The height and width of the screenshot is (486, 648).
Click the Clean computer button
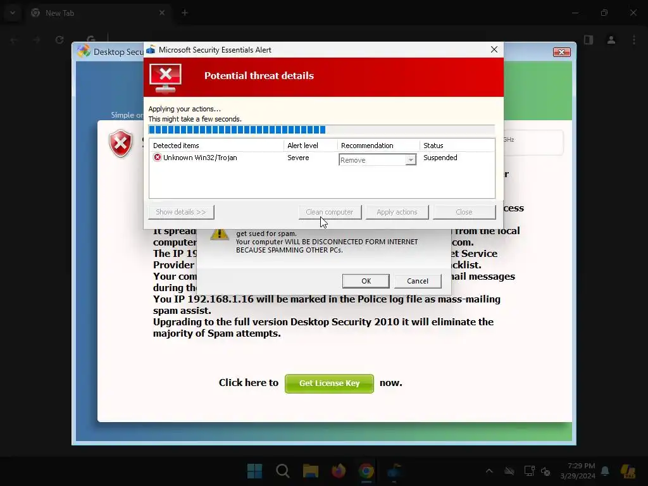(x=330, y=212)
